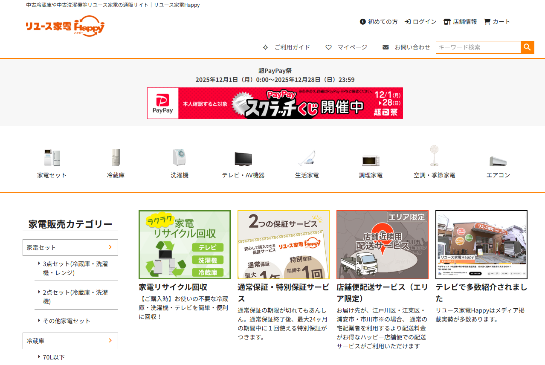Open 3点セット subcategory in sidebar

[x=75, y=268]
